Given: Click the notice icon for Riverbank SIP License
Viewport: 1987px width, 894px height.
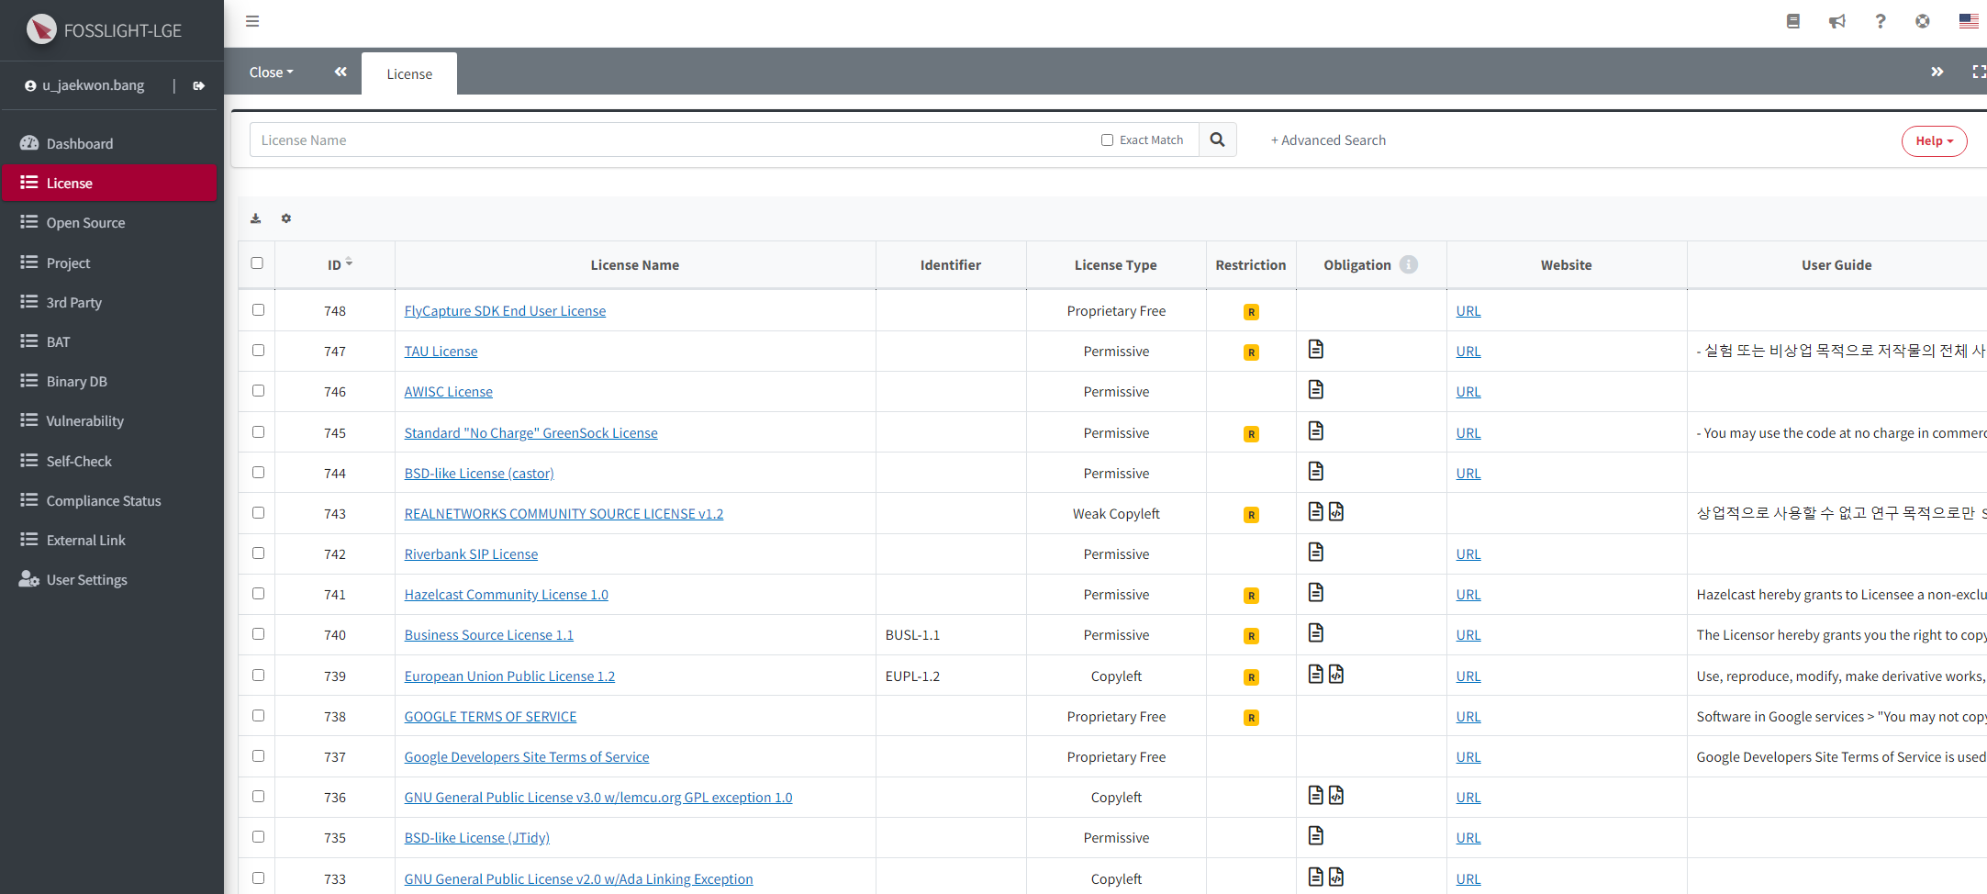Looking at the screenshot, I should tap(1316, 552).
